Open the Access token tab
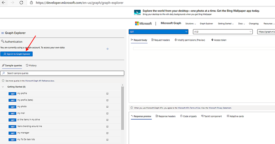 click(x=219, y=40)
